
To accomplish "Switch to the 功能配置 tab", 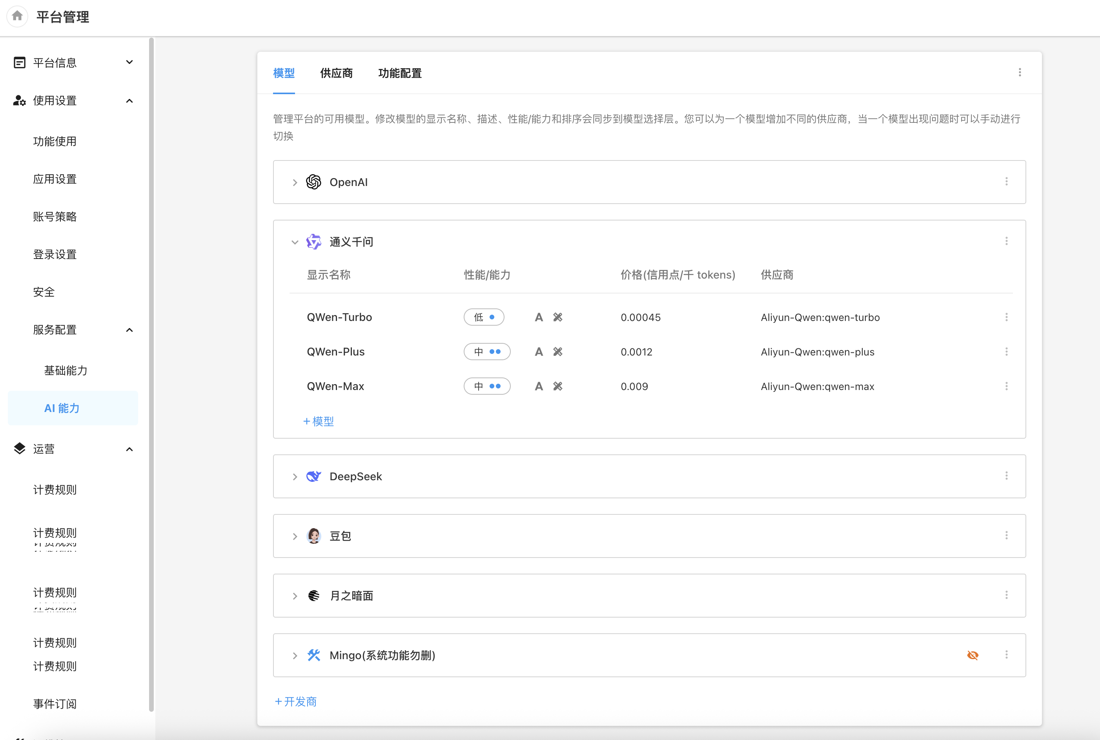I will click(400, 73).
